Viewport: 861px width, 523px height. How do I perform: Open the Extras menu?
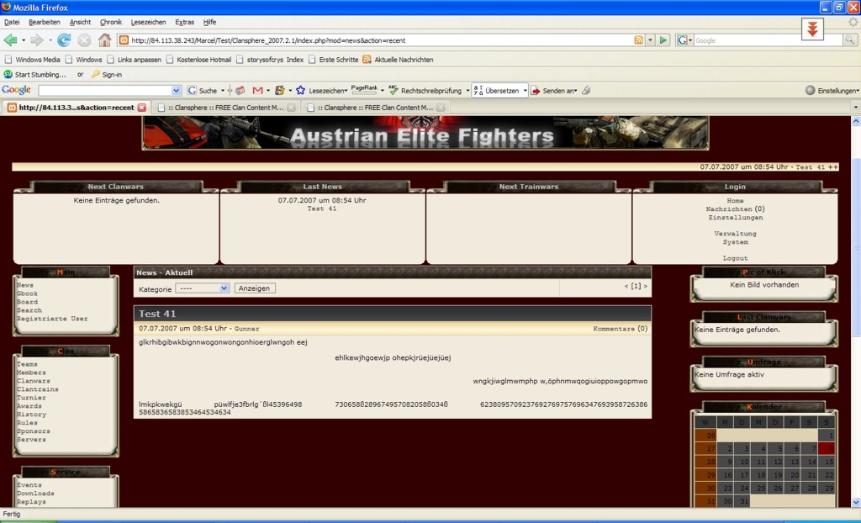(x=184, y=22)
